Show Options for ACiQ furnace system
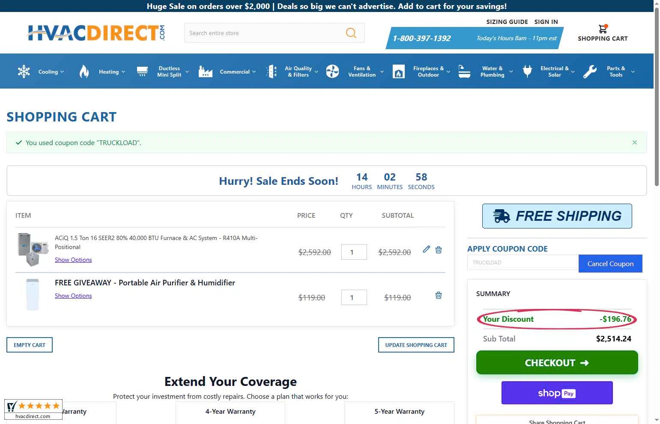The image size is (660, 424). point(73,260)
